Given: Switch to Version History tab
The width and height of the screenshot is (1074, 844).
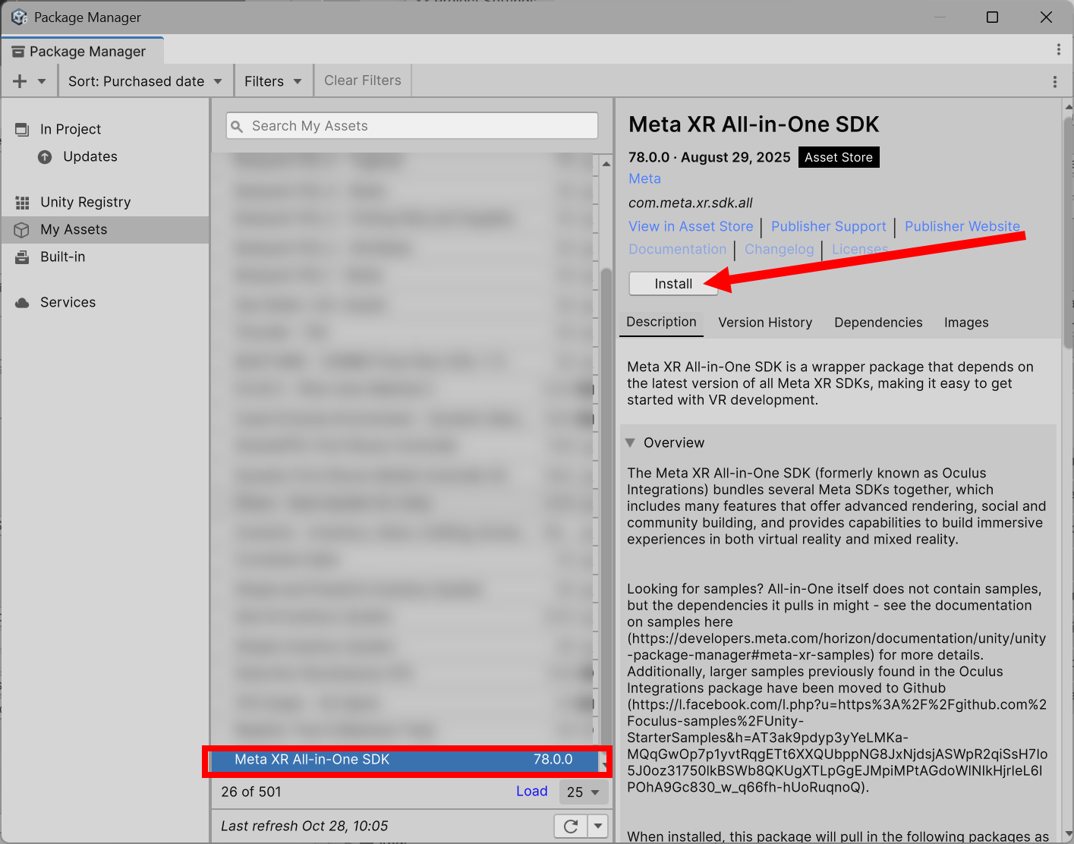Looking at the screenshot, I should pos(765,323).
